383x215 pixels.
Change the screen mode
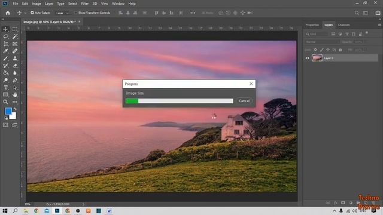[x=14, y=125]
